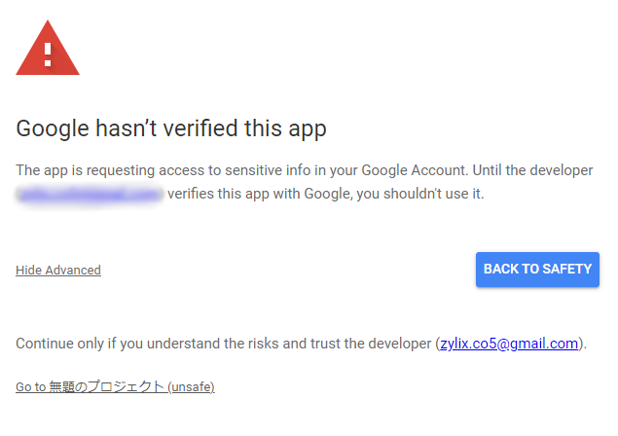Click the Japanese project name 無題のプロジェクト
Image resolution: width=618 pixels, height=436 pixels.
[x=107, y=386]
